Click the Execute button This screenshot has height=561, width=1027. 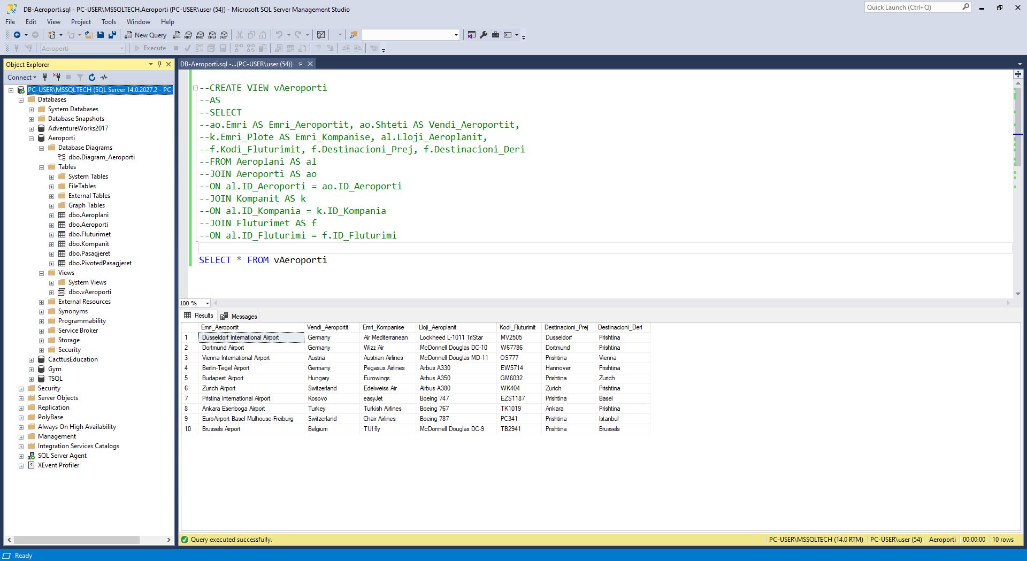click(x=150, y=48)
